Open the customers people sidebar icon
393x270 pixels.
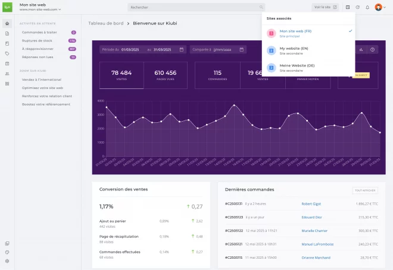(x=7, y=74)
